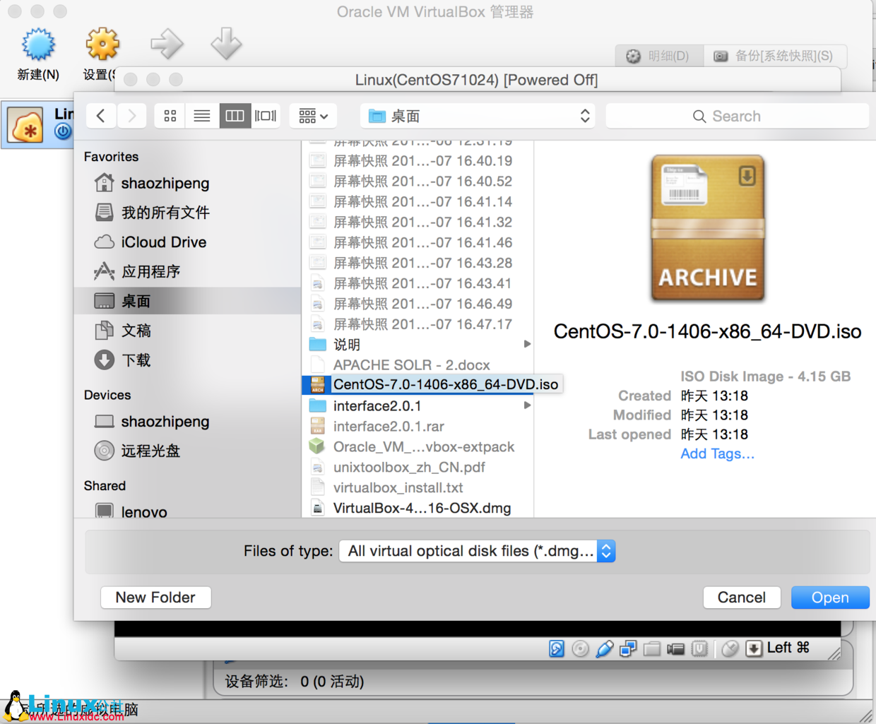Select the 说明 folder
The image size is (876, 724).
(x=418, y=345)
